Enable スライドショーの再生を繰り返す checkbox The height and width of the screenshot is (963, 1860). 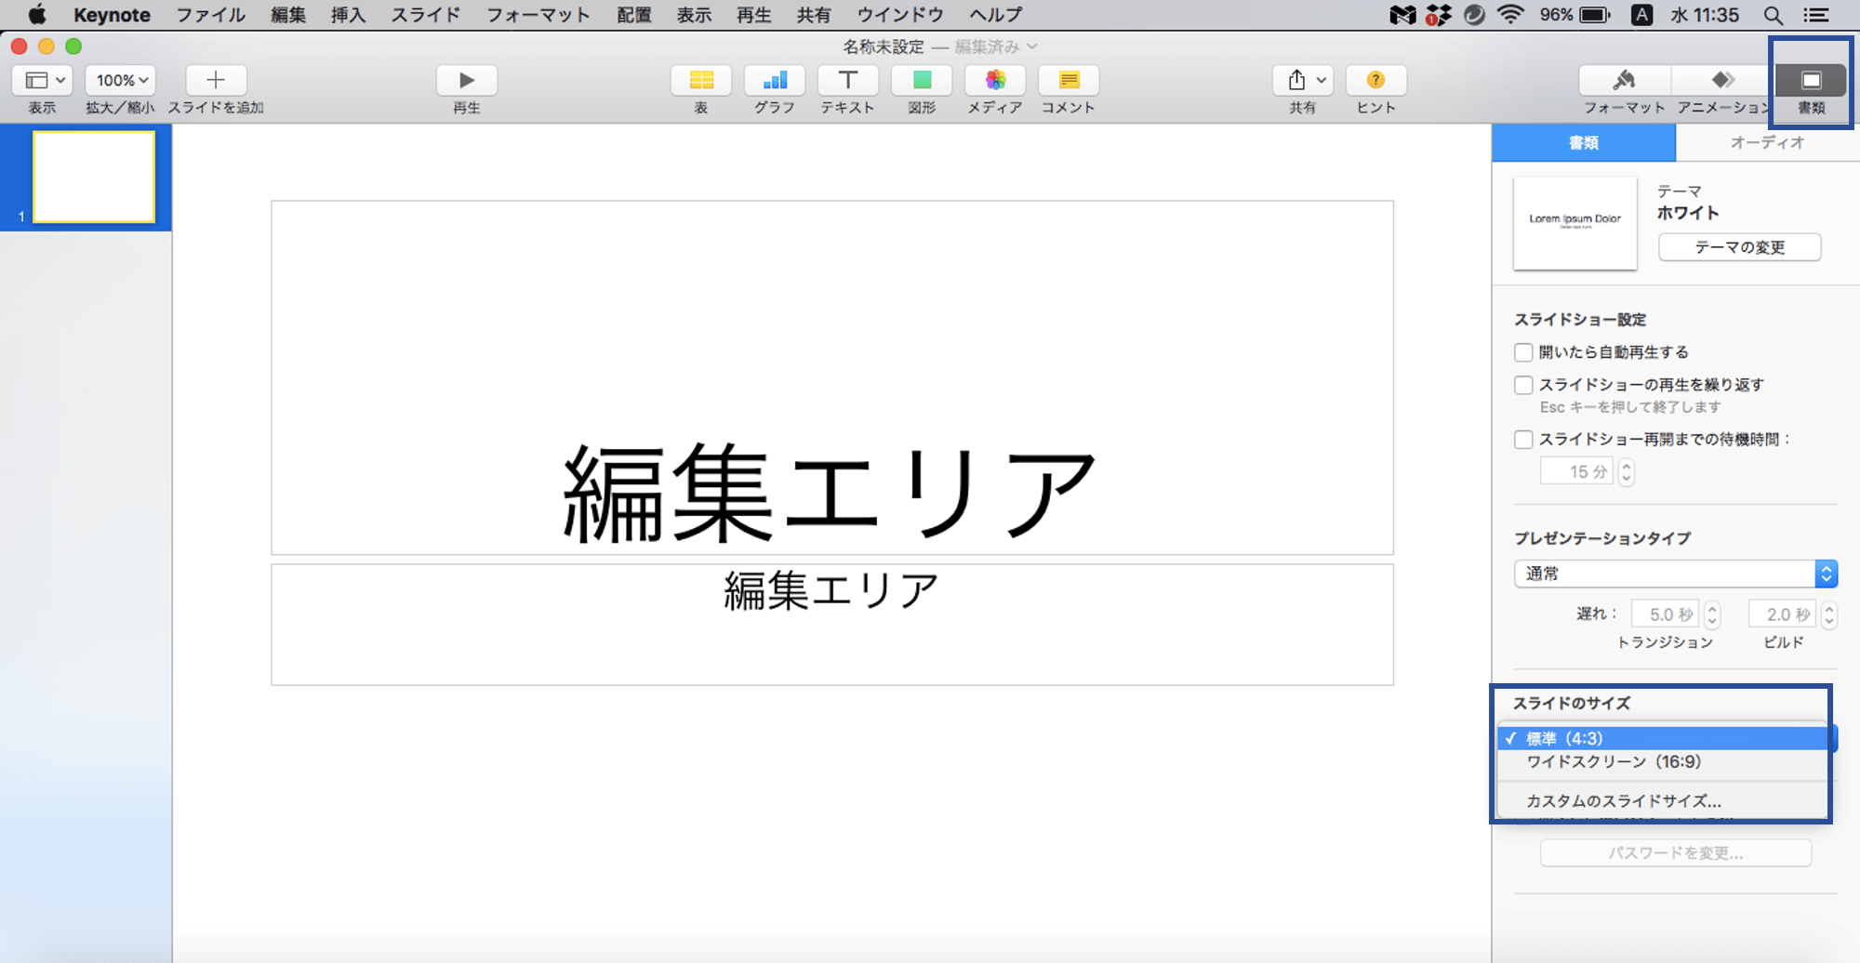(x=1523, y=385)
